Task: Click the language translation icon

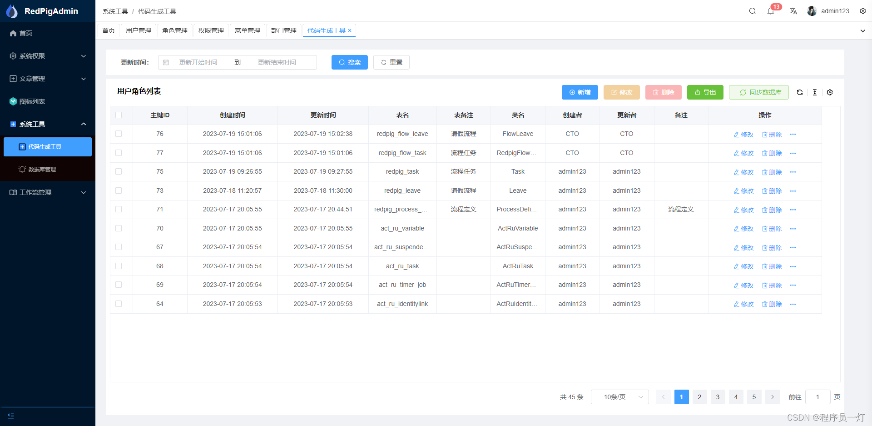Action: pos(793,11)
